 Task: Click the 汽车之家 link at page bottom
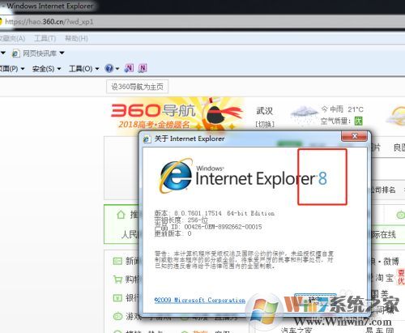(296, 330)
